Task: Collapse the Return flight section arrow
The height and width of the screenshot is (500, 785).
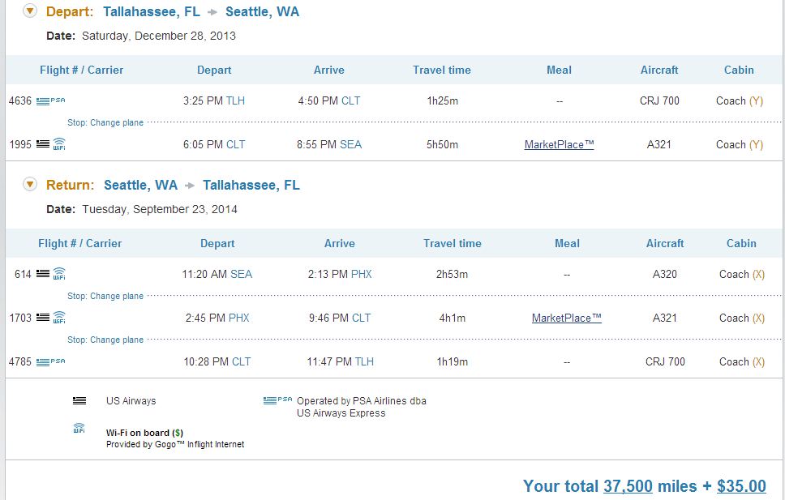Action: [30, 184]
